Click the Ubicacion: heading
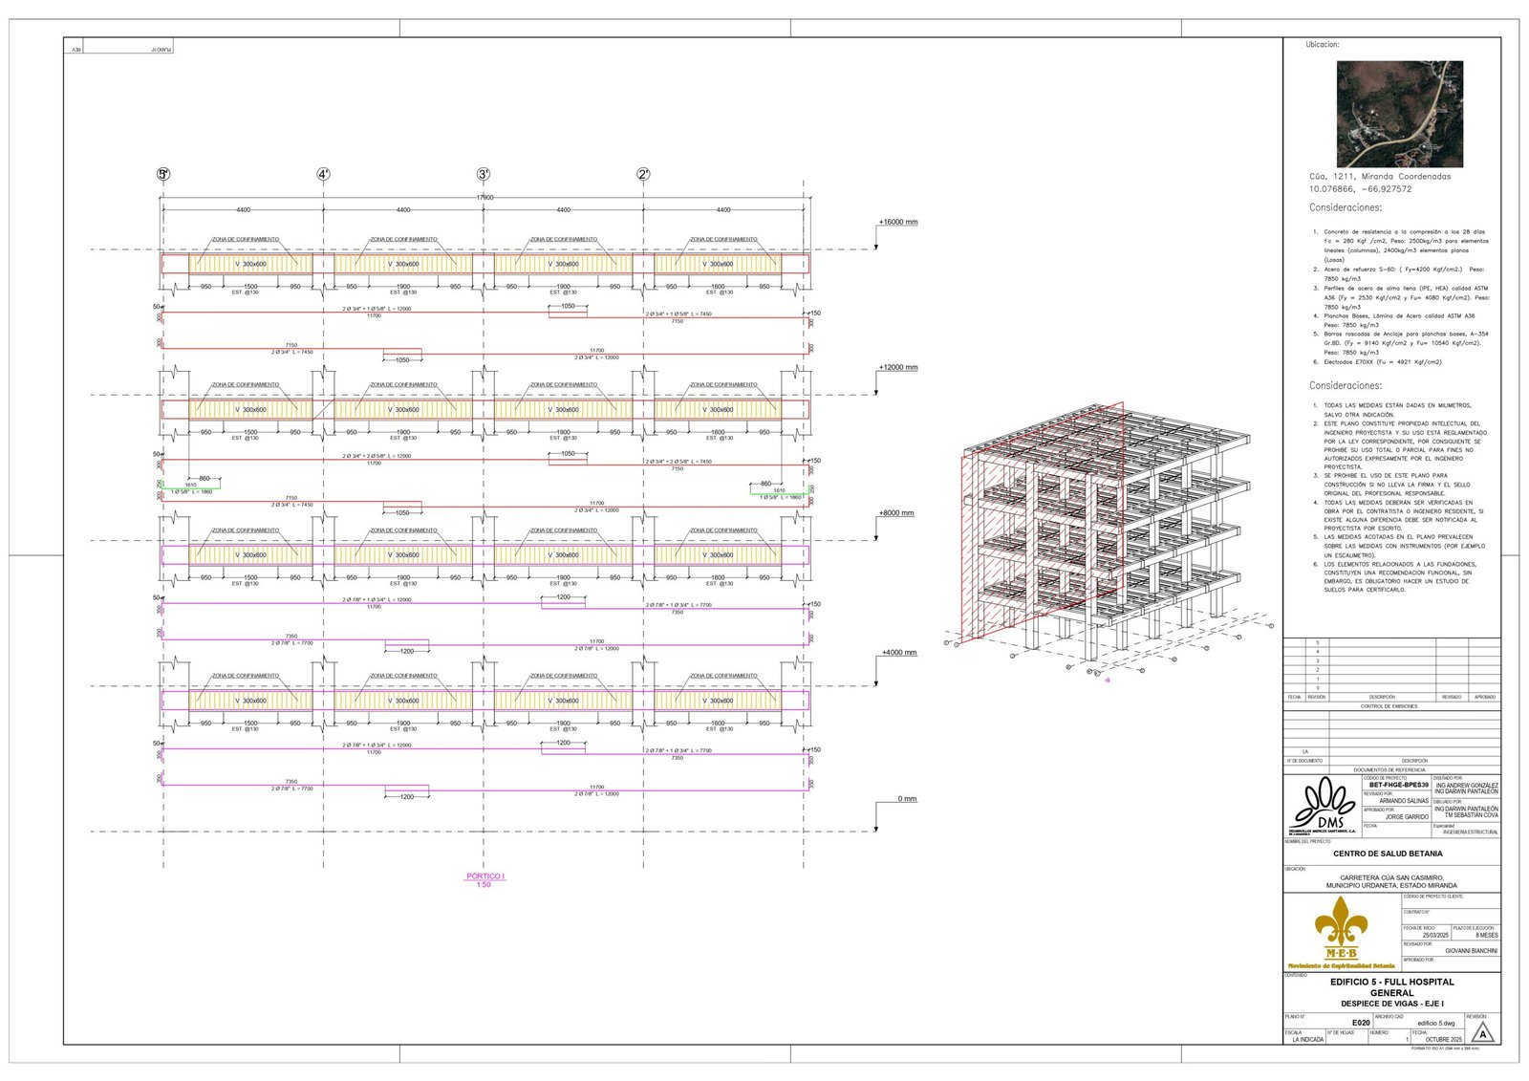 pos(1323,45)
